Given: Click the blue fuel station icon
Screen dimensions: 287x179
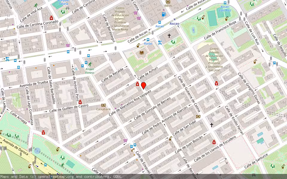Looking at the screenshot, I should click(x=164, y=14).
